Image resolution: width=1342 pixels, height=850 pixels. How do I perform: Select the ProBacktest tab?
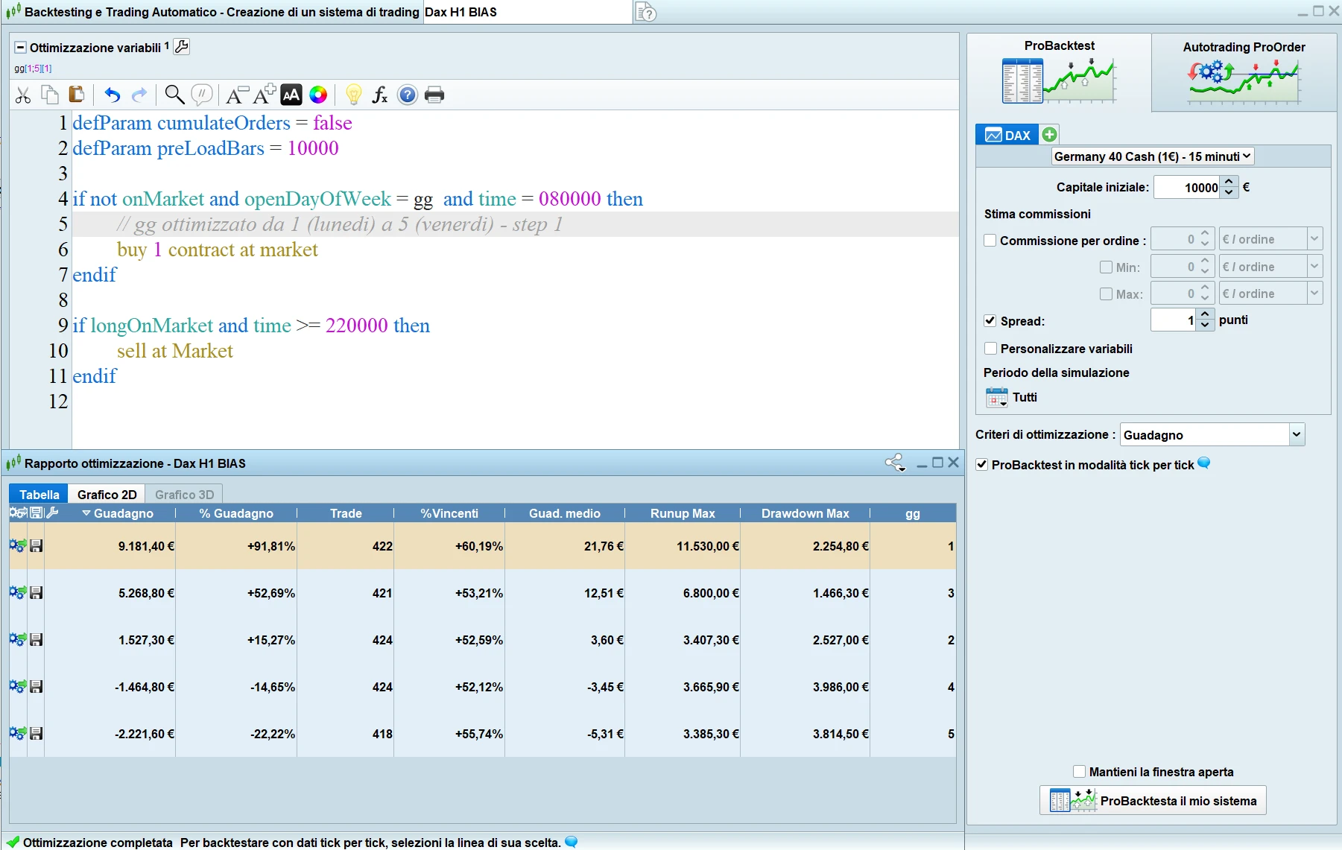coord(1059,72)
